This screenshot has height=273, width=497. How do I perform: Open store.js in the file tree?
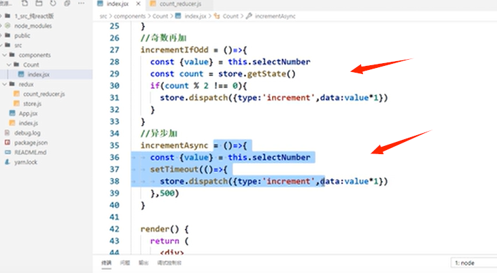(32, 104)
